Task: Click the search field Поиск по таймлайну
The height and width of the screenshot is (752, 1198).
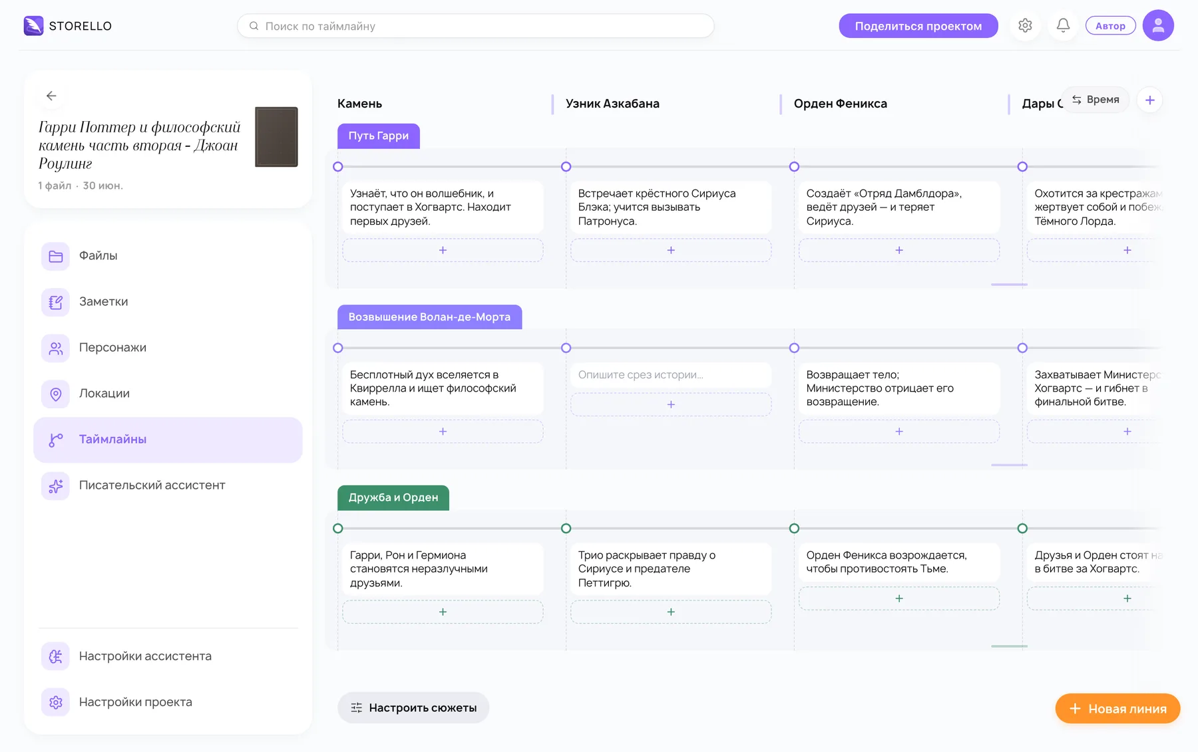Action: (476, 26)
